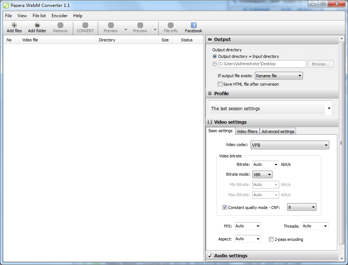348x265 pixels.
Task: Open the Video codec dropdown
Action: click(289, 145)
